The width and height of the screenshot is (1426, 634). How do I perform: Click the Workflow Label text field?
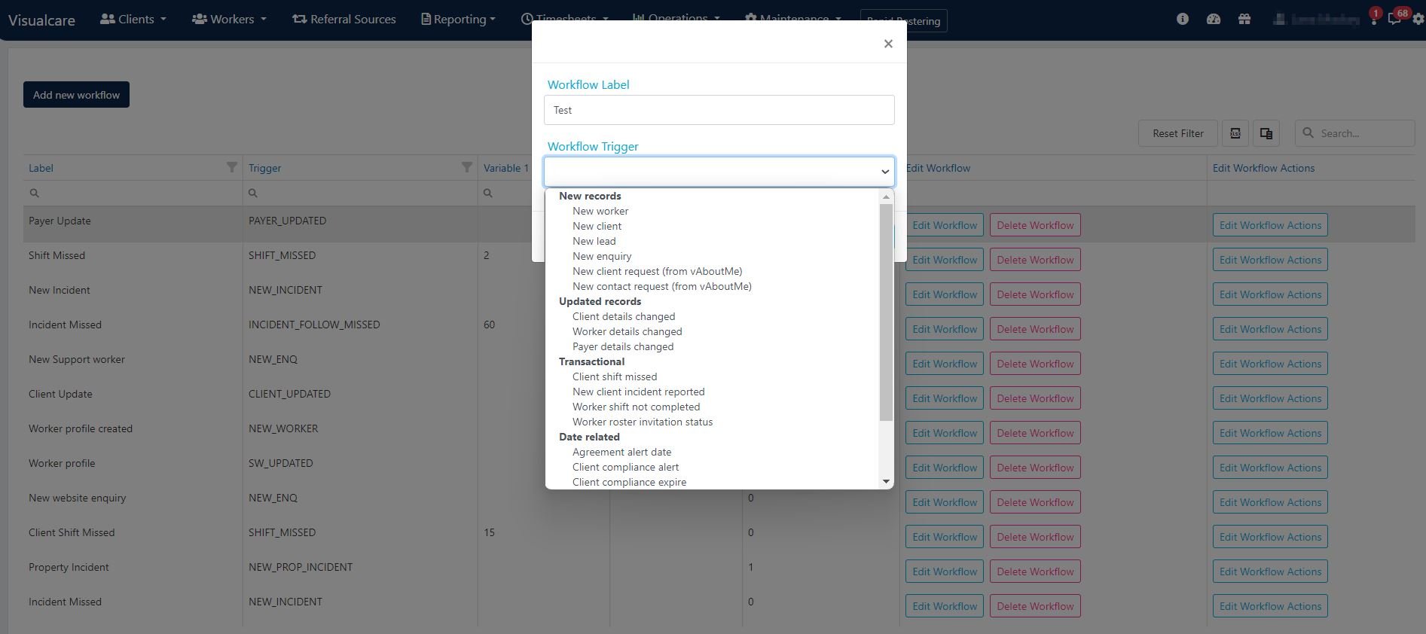coord(719,110)
